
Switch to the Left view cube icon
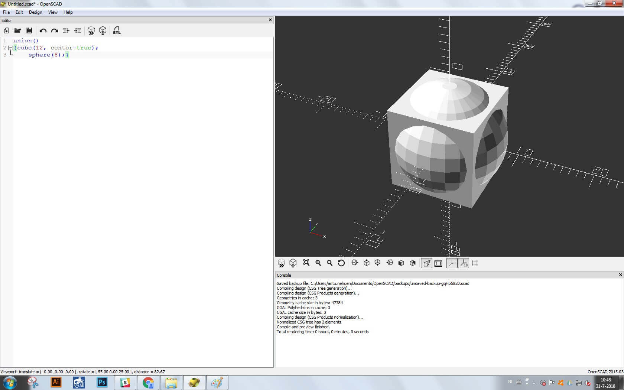(x=390, y=263)
